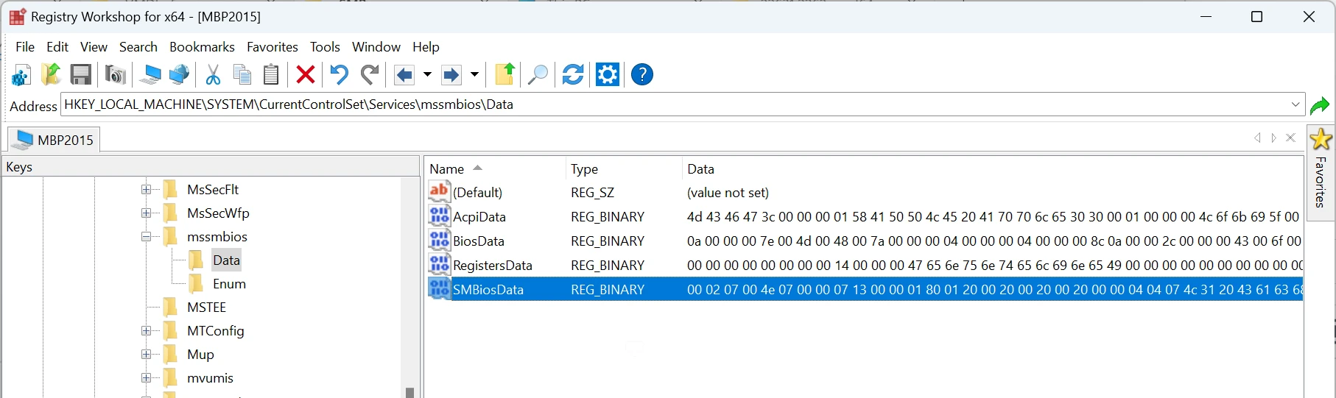The image size is (1336, 398).
Task: Switch to the MBP2015 tab
Action: click(54, 140)
